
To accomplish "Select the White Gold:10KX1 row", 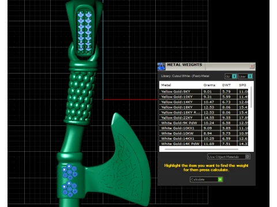I will [x=204, y=128].
